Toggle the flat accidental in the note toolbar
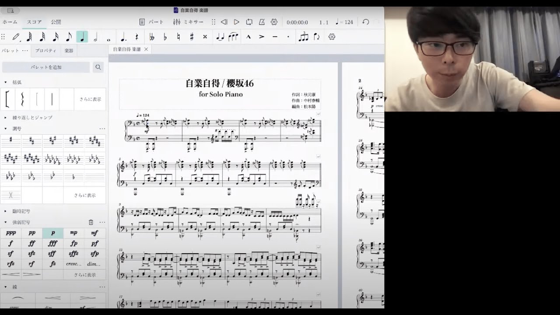 click(165, 37)
